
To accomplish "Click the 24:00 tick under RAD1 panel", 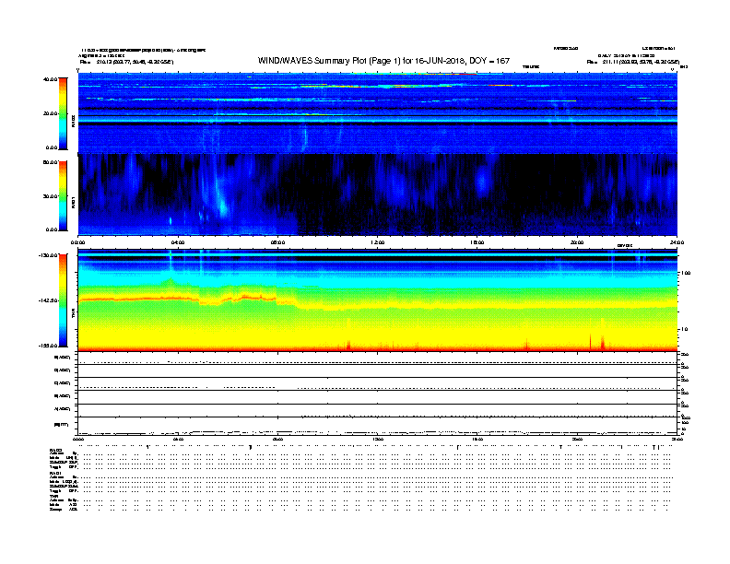I will point(677,242).
